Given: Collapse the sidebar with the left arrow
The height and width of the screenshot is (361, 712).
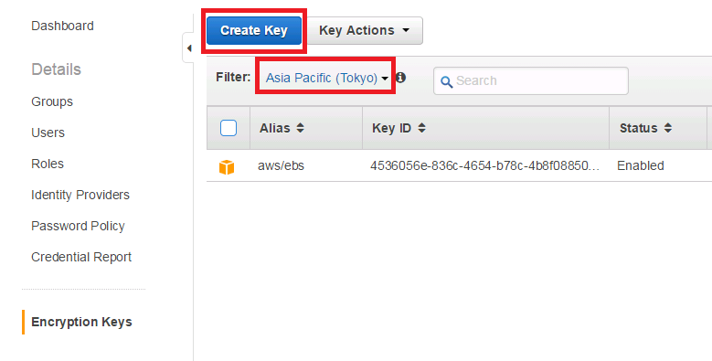Looking at the screenshot, I should [x=189, y=48].
